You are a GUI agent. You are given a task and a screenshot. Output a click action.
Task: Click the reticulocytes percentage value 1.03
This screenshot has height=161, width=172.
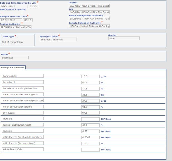click(x=90, y=144)
